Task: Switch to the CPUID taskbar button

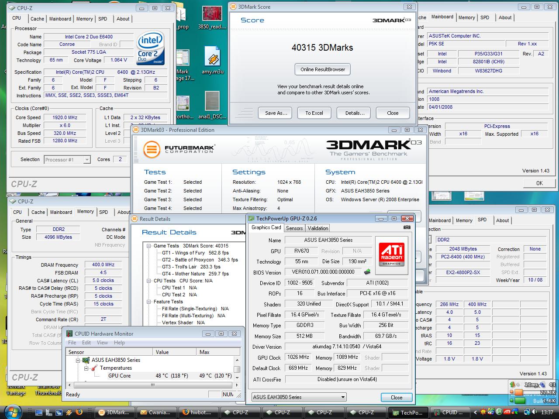Action: (449, 412)
